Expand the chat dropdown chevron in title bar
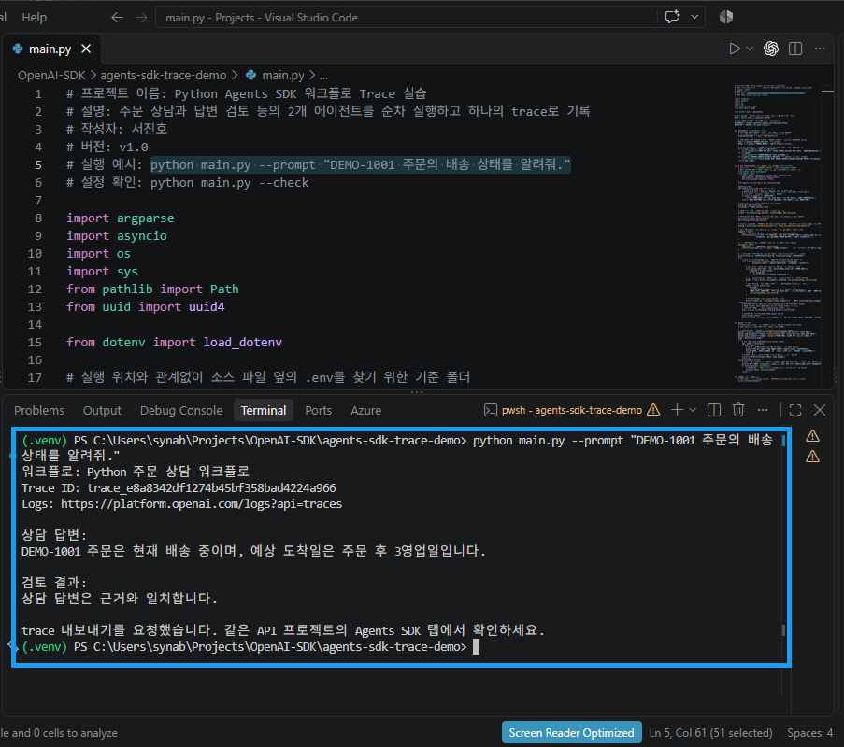Screen dimensions: 844x747 [694, 17]
